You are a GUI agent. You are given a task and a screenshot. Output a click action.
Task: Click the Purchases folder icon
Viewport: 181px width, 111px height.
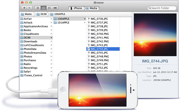point(22,60)
